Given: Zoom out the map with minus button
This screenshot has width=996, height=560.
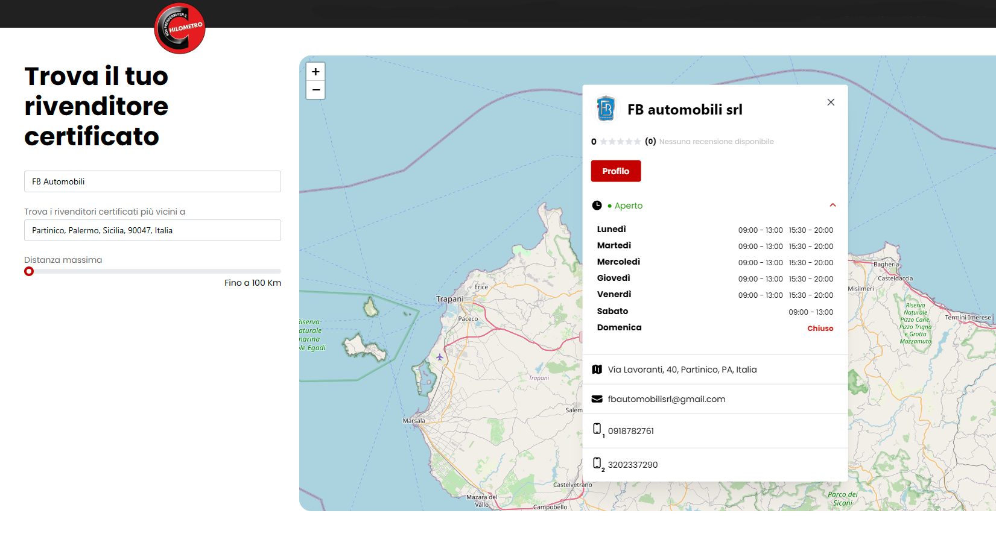Looking at the screenshot, I should (x=316, y=90).
